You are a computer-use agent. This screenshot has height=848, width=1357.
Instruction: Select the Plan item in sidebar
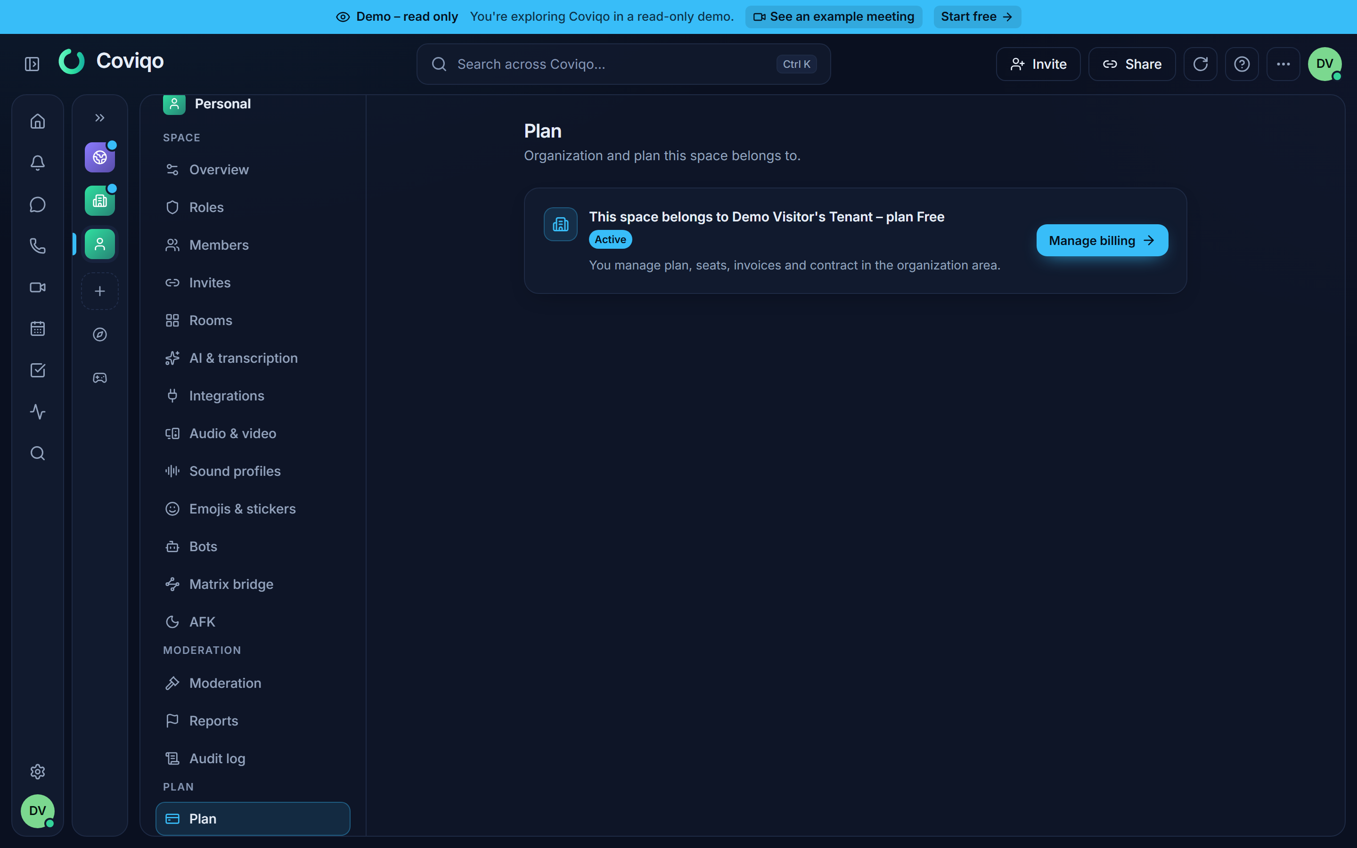(253, 819)
